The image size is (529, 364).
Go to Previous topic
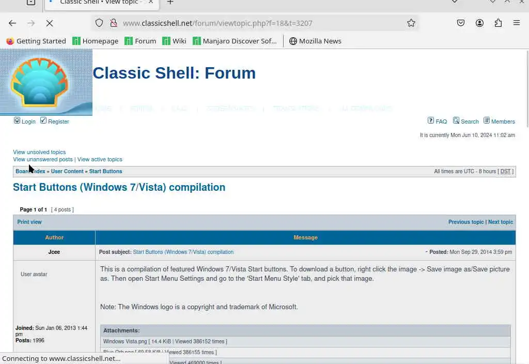pos(466,222)
